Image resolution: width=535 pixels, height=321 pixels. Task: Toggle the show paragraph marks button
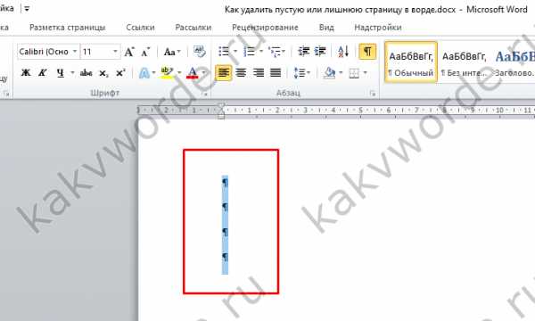click(367, 52)
